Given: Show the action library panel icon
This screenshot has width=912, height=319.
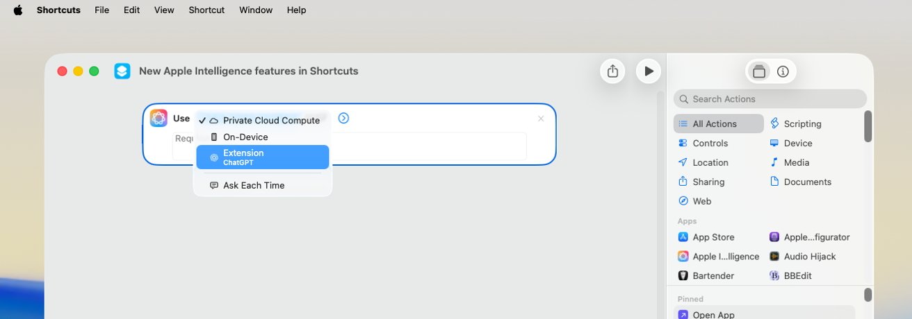Looking at the screenshot, I should (759, 71).
